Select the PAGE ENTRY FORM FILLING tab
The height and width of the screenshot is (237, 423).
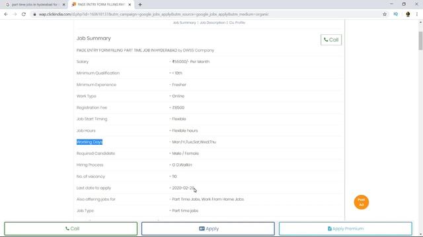[101, 5]
